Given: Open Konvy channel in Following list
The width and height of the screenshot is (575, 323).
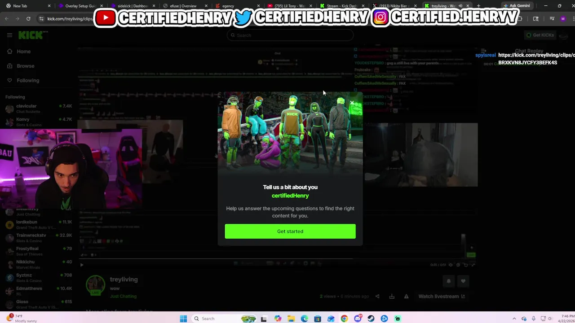Looking at the screenshot, I should [x=39, y=122].
